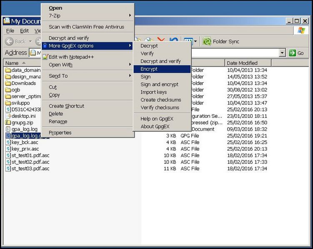Click the Date Modified column header
313x249 pixels.
pos(248,63)
